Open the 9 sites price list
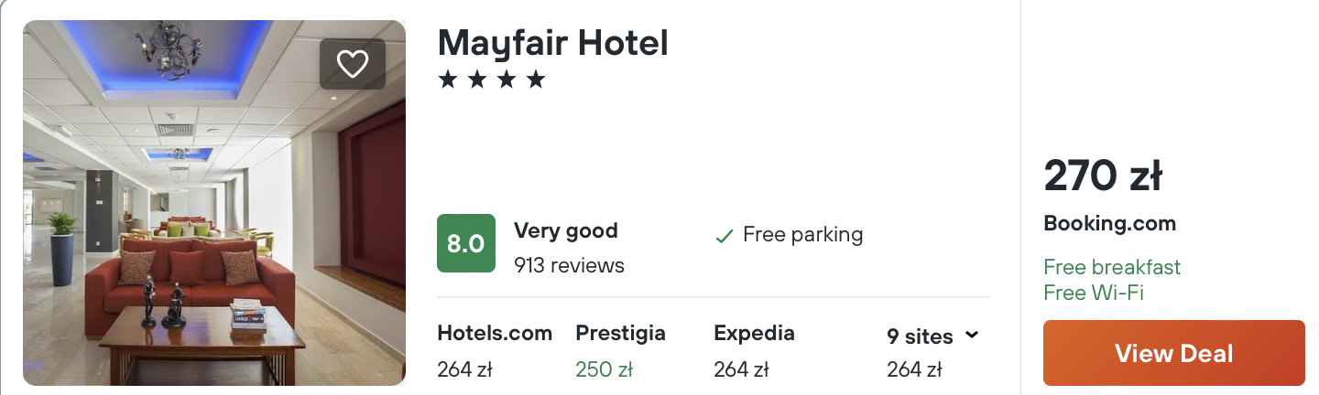 [933, 352]
